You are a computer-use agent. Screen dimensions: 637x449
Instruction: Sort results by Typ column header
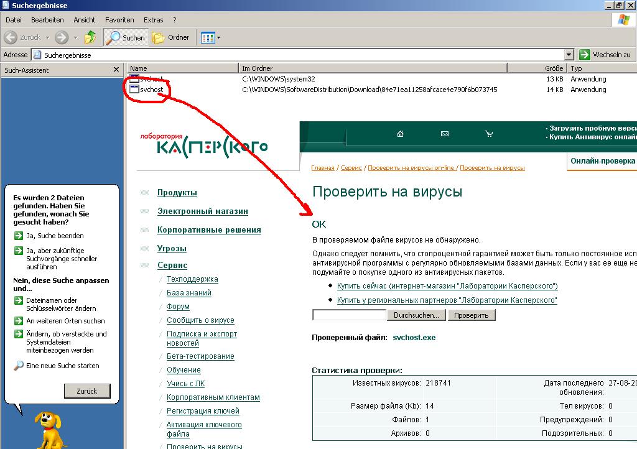point(602,68)
